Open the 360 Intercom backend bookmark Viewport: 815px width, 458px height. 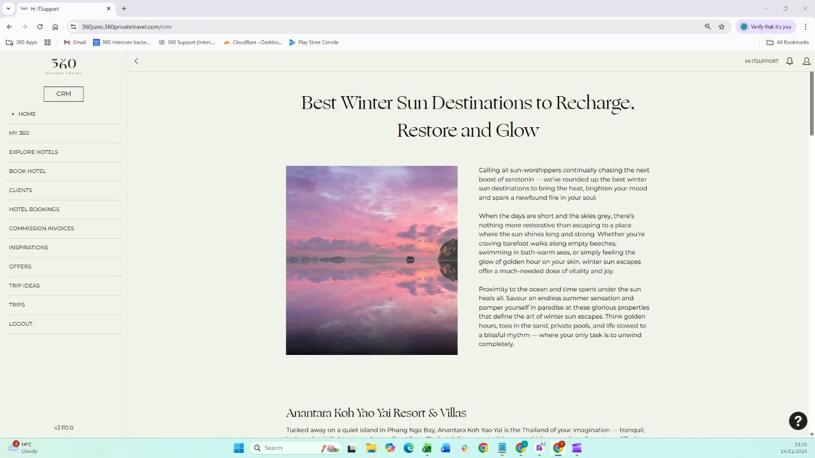122,43
